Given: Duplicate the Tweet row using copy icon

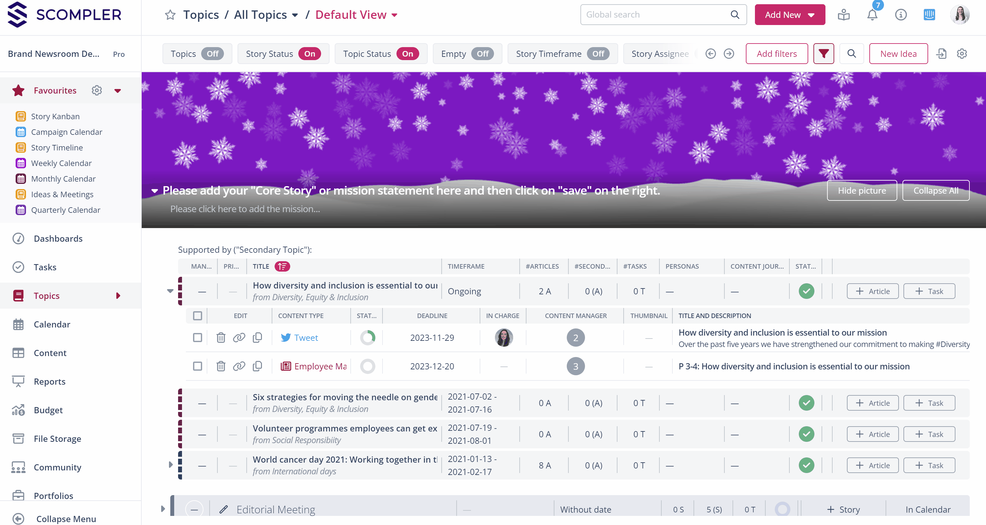Looking at the screenshot, I should pyautogui.click(x=257, y=338).
